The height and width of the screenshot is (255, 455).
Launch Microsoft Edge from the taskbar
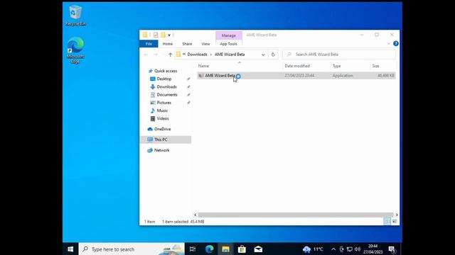coord(209,249)
